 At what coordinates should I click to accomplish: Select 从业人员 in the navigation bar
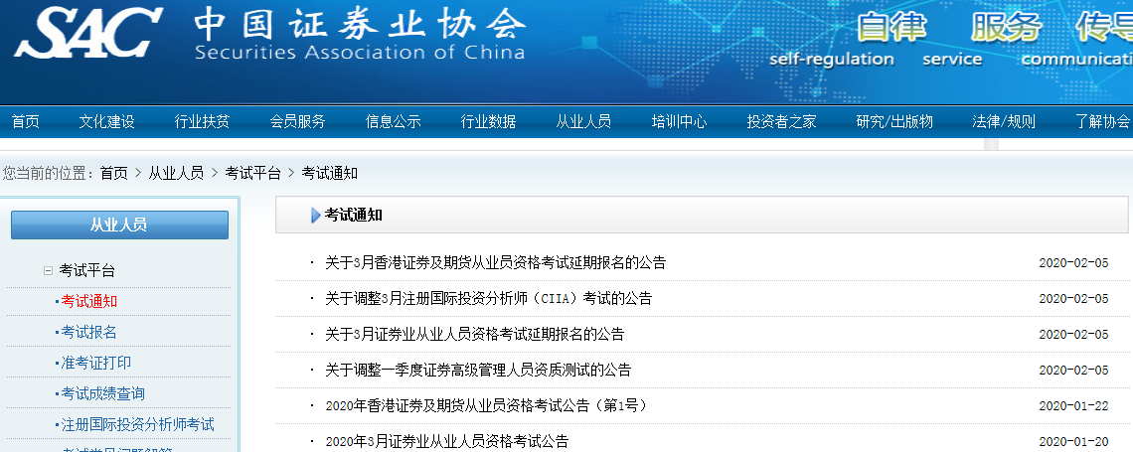tap(583, 122)
